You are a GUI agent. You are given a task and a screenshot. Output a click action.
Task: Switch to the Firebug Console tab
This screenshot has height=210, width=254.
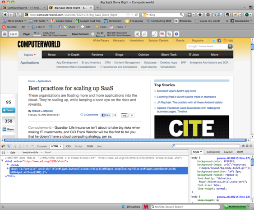pos(42,146)
